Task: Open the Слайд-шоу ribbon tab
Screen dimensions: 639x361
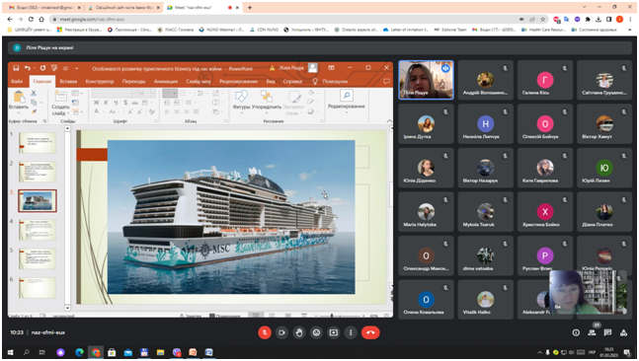Action: (199, 82)
